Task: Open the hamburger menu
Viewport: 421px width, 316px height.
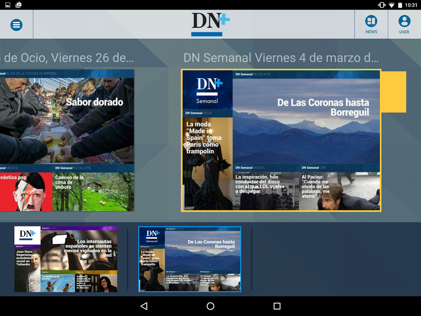Action: pyautogui.click(x=17, y=25)
